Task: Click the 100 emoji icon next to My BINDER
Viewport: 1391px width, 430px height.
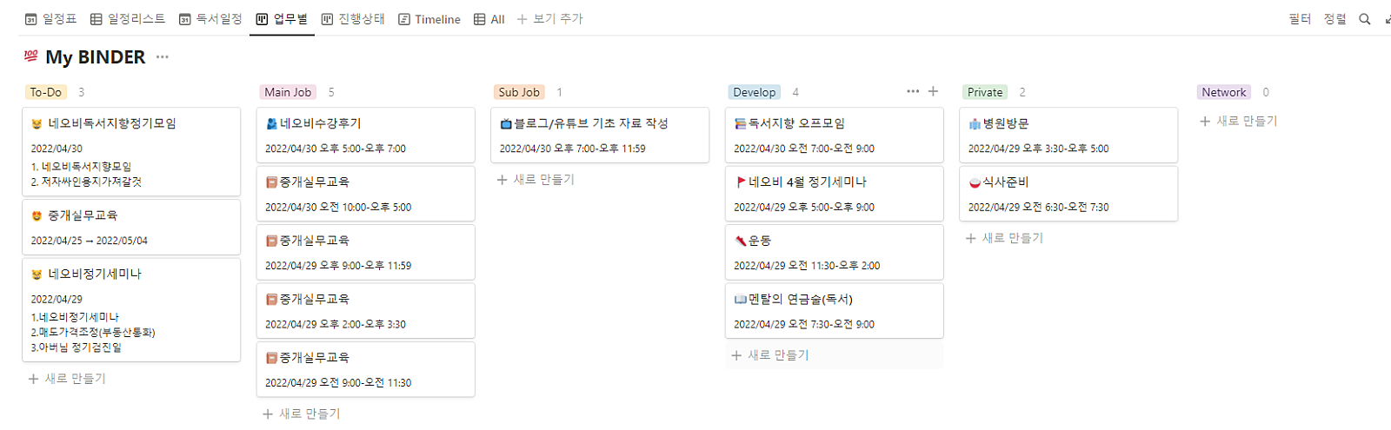Action: point(31,56)
